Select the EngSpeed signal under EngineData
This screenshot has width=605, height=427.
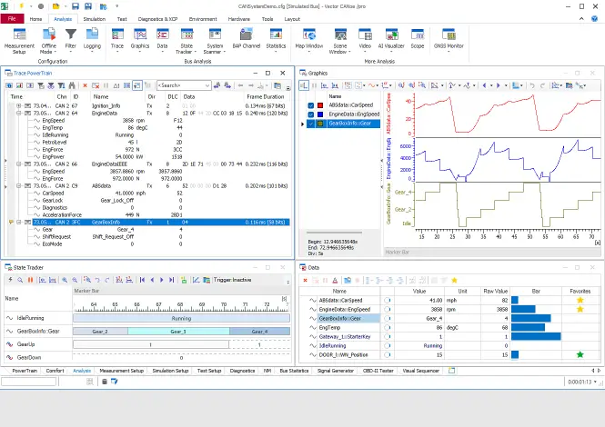(x=54, y=120)
